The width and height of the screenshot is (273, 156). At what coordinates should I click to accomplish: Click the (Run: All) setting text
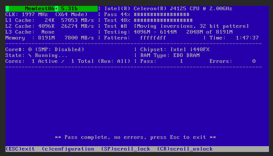coord(114,61)
